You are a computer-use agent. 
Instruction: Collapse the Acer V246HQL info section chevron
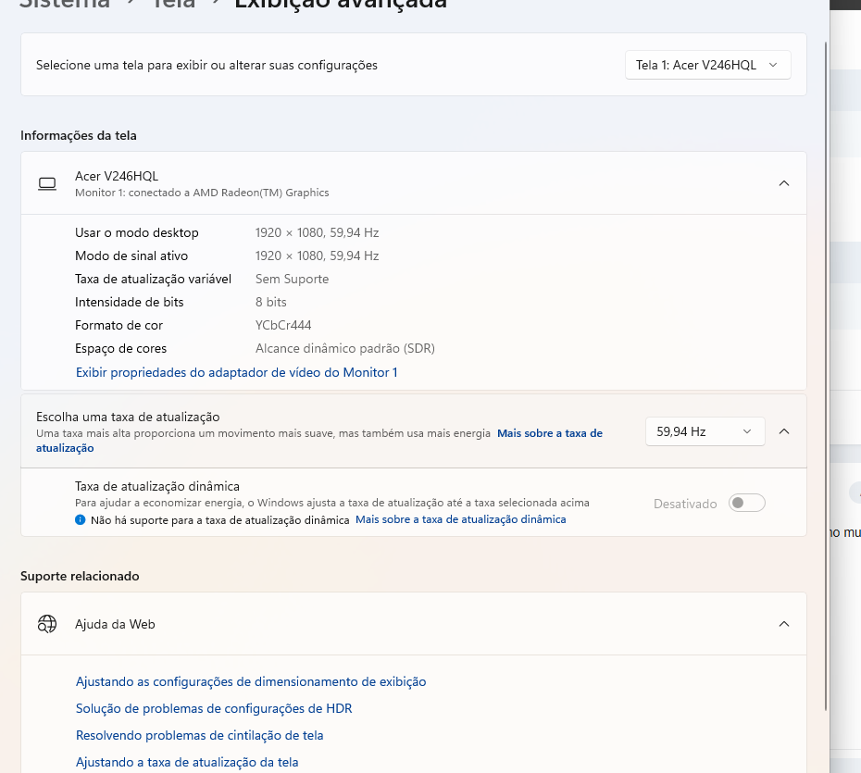pos(783,183)
